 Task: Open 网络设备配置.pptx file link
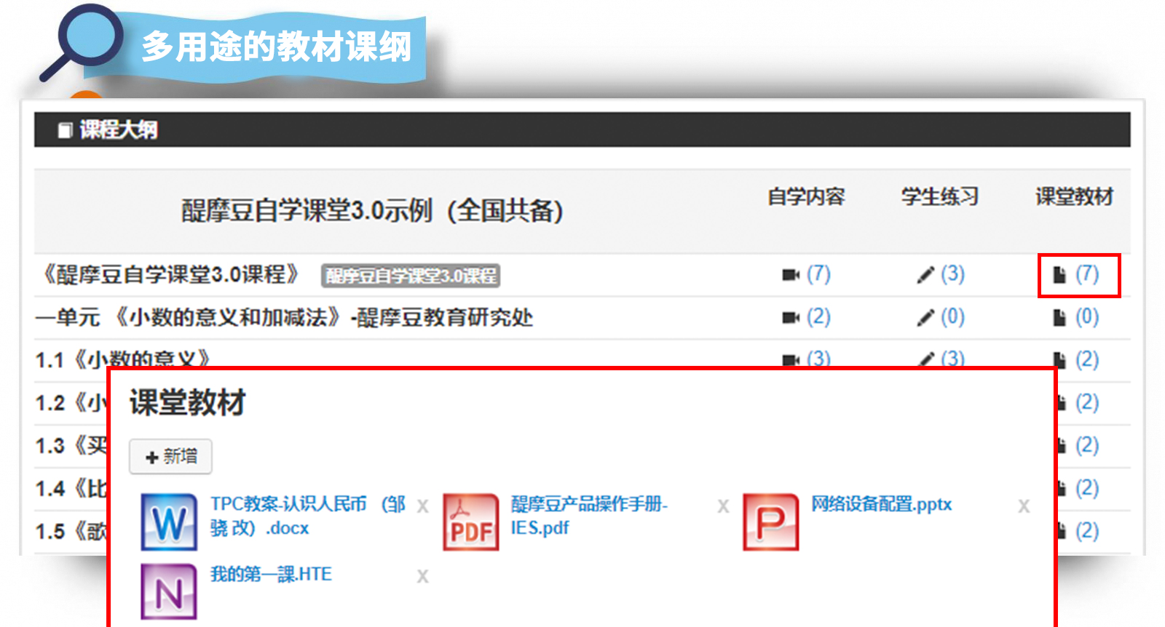pyautogui.click(x=881, y=504)
